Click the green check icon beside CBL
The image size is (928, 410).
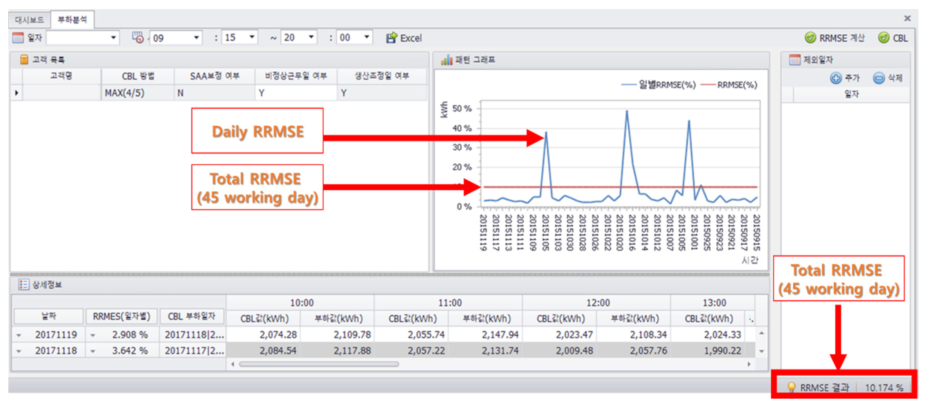pos(883,38)
